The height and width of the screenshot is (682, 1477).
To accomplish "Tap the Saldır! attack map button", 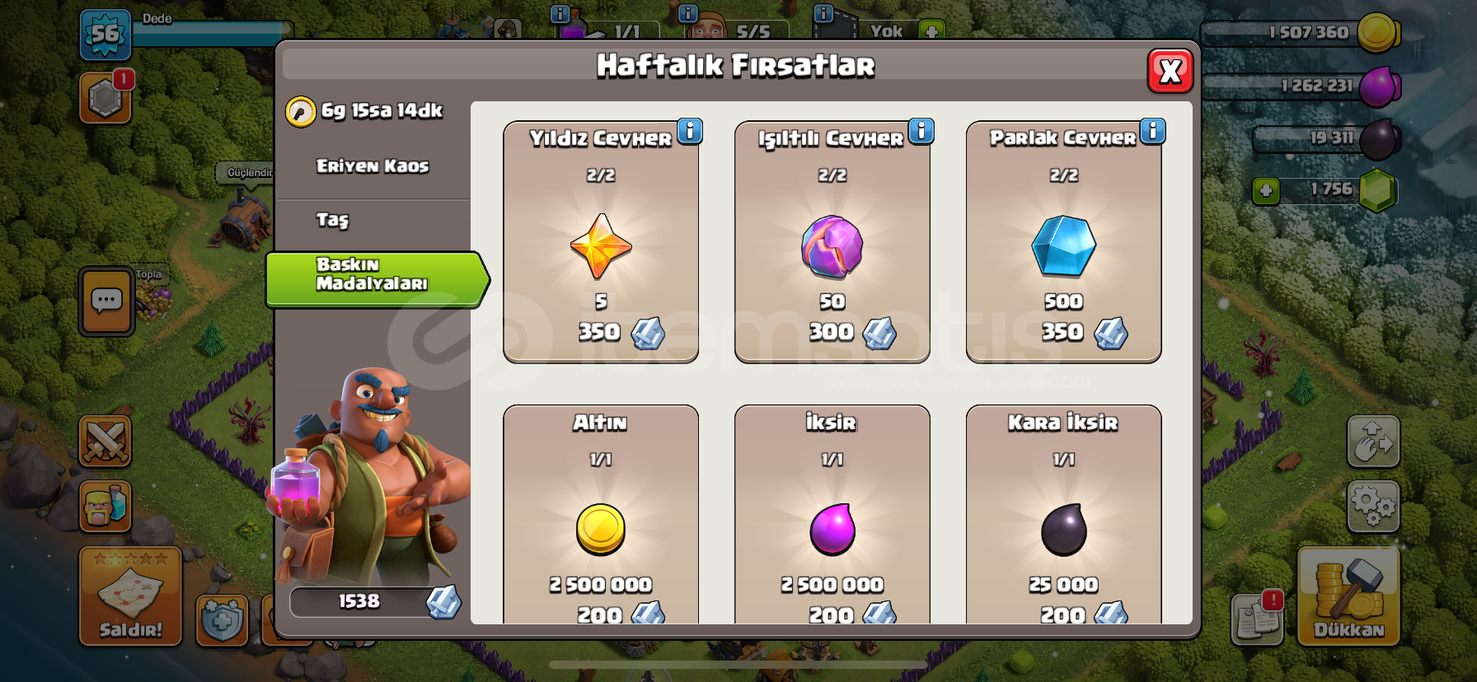I will click(130, 595).
